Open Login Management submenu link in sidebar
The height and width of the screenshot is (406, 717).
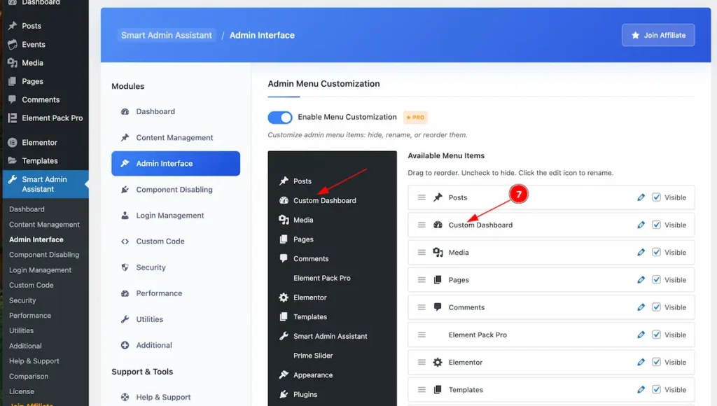click(x=40, y=270)
